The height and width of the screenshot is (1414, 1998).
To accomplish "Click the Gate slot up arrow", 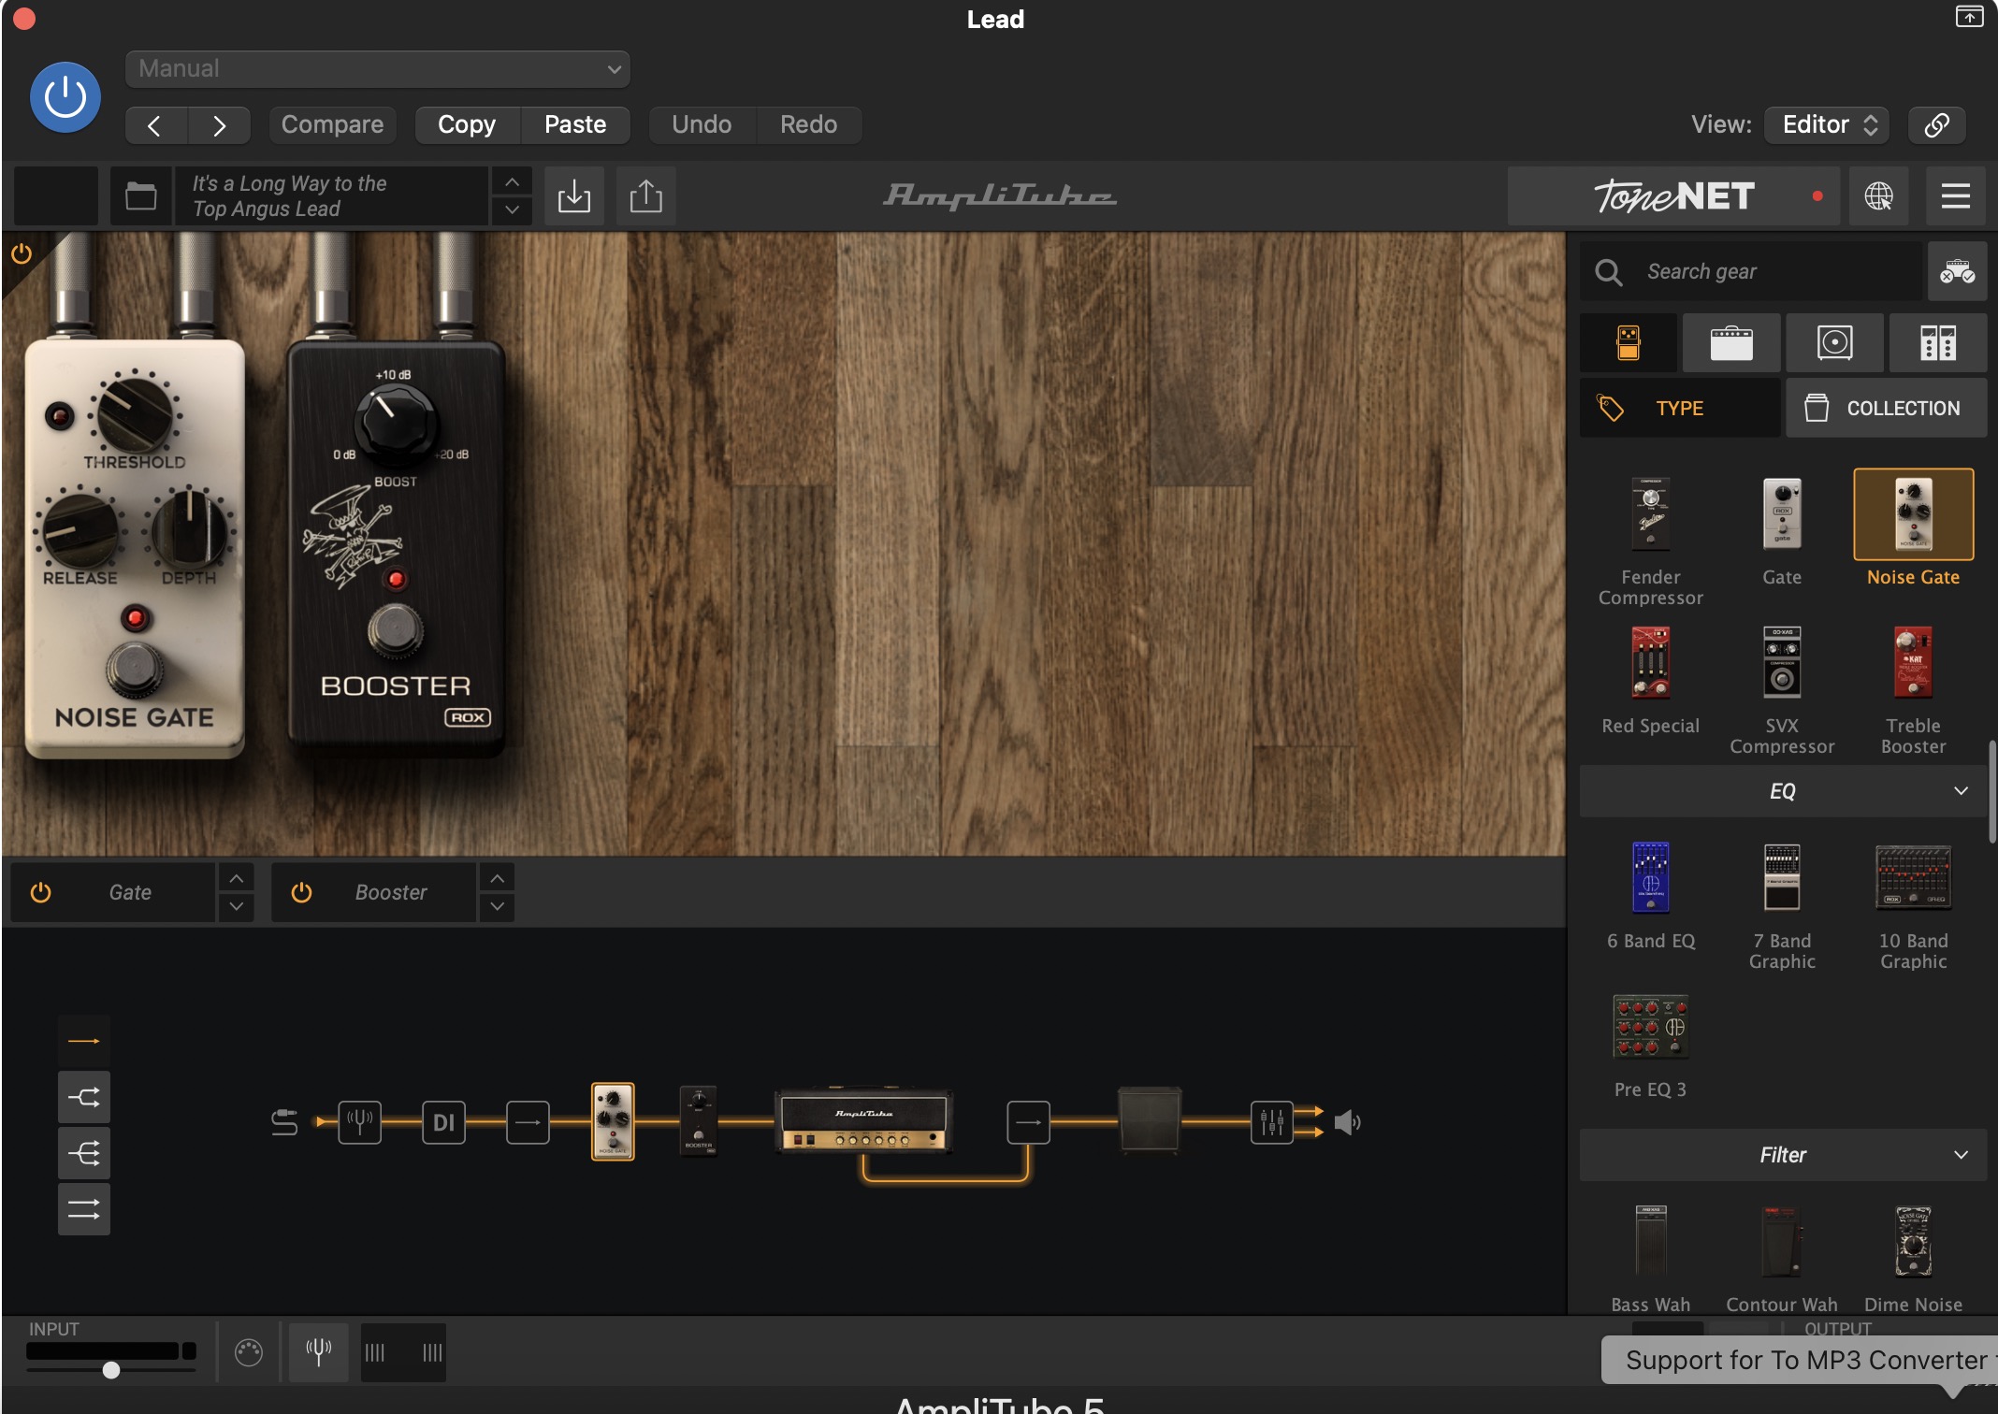I will tap(236, 878).
